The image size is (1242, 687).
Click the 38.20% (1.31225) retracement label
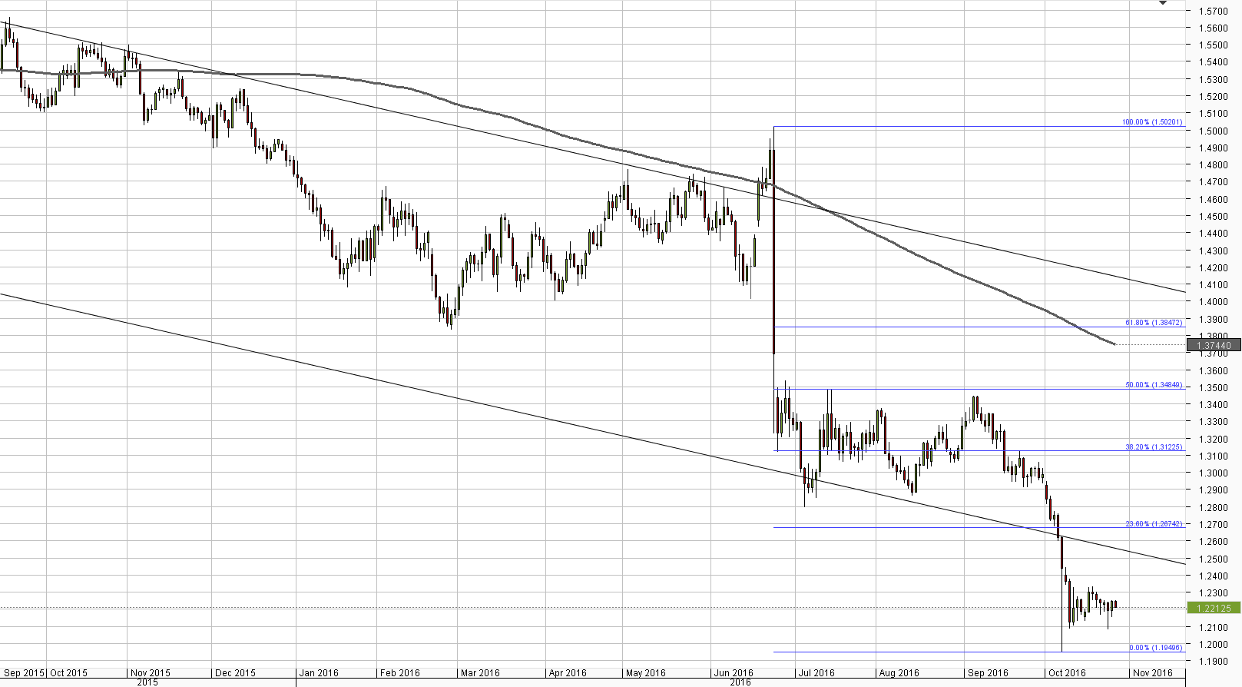pos(1154,447)
